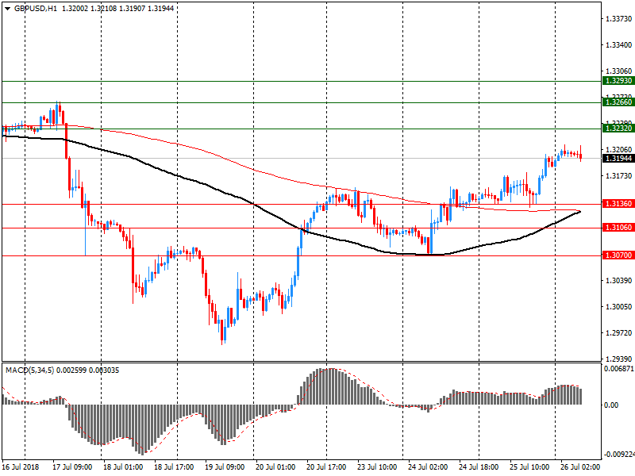The width and height of the screenshot is (635, 476).
Task: Click the 25 Jul 10:00 time label
Action: 529,467
